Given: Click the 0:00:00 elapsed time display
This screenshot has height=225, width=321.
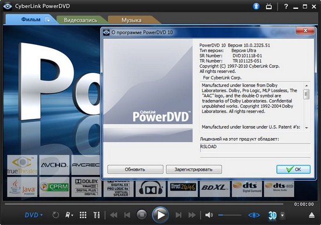Looking at the screenshot, I should (x=304, y=204).
